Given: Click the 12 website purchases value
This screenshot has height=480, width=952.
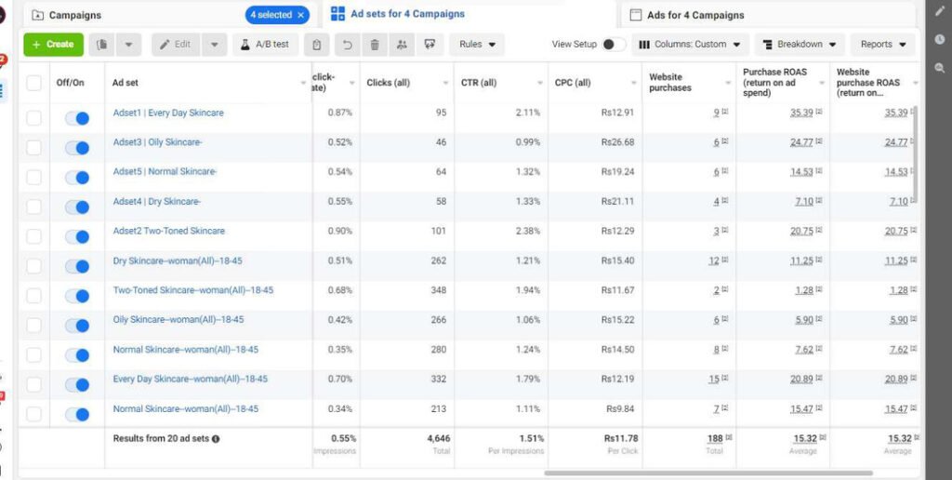Looking at the screenshot, I should (x=714, y=260).
